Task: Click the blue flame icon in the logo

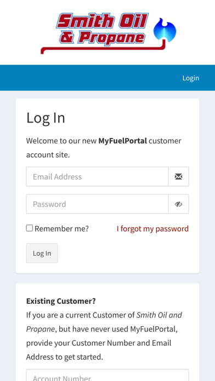Action: pos(165,28)
